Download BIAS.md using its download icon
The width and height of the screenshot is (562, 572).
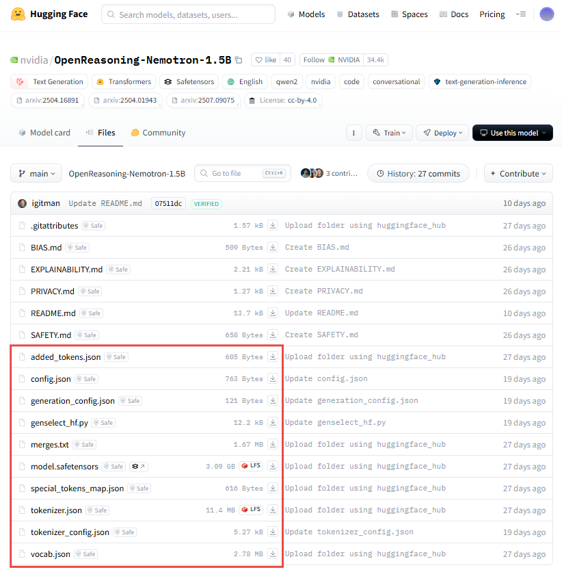pos(273,247)
